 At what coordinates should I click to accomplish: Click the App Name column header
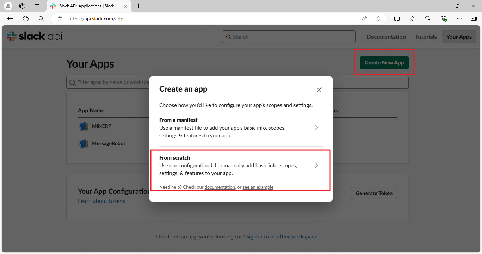pos(91,110)
